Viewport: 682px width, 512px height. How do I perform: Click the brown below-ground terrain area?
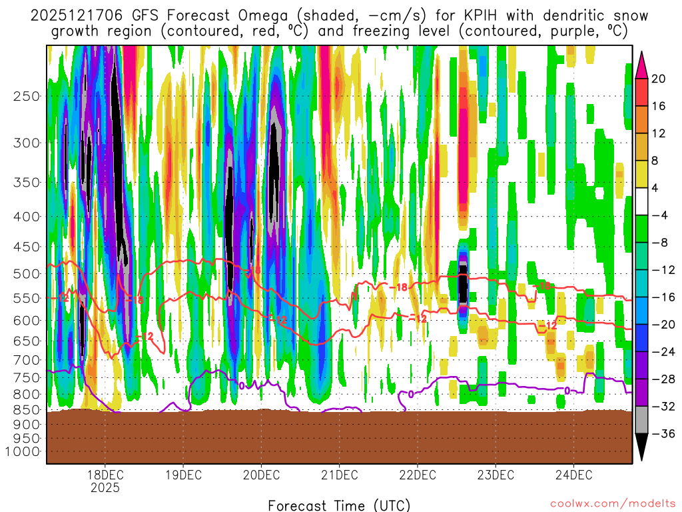click(x=339, y=437)
